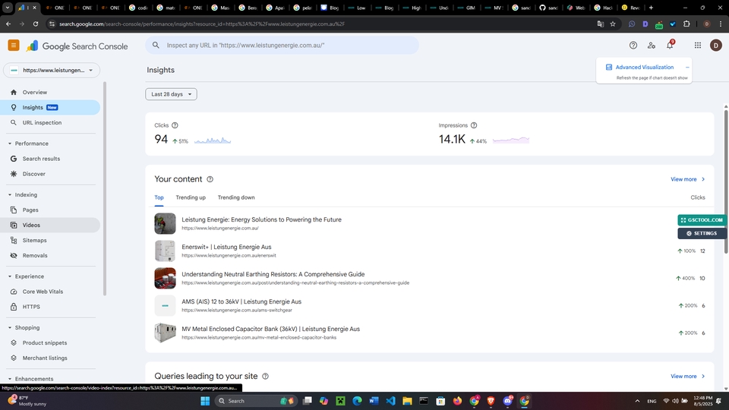Collapse the Experience sidebar section
Viewport: 729px width, 410px height.
tap(10, 276)
